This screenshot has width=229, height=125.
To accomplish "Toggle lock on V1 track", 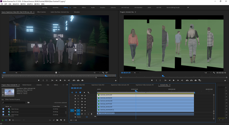I will click(x=75, y=111).
